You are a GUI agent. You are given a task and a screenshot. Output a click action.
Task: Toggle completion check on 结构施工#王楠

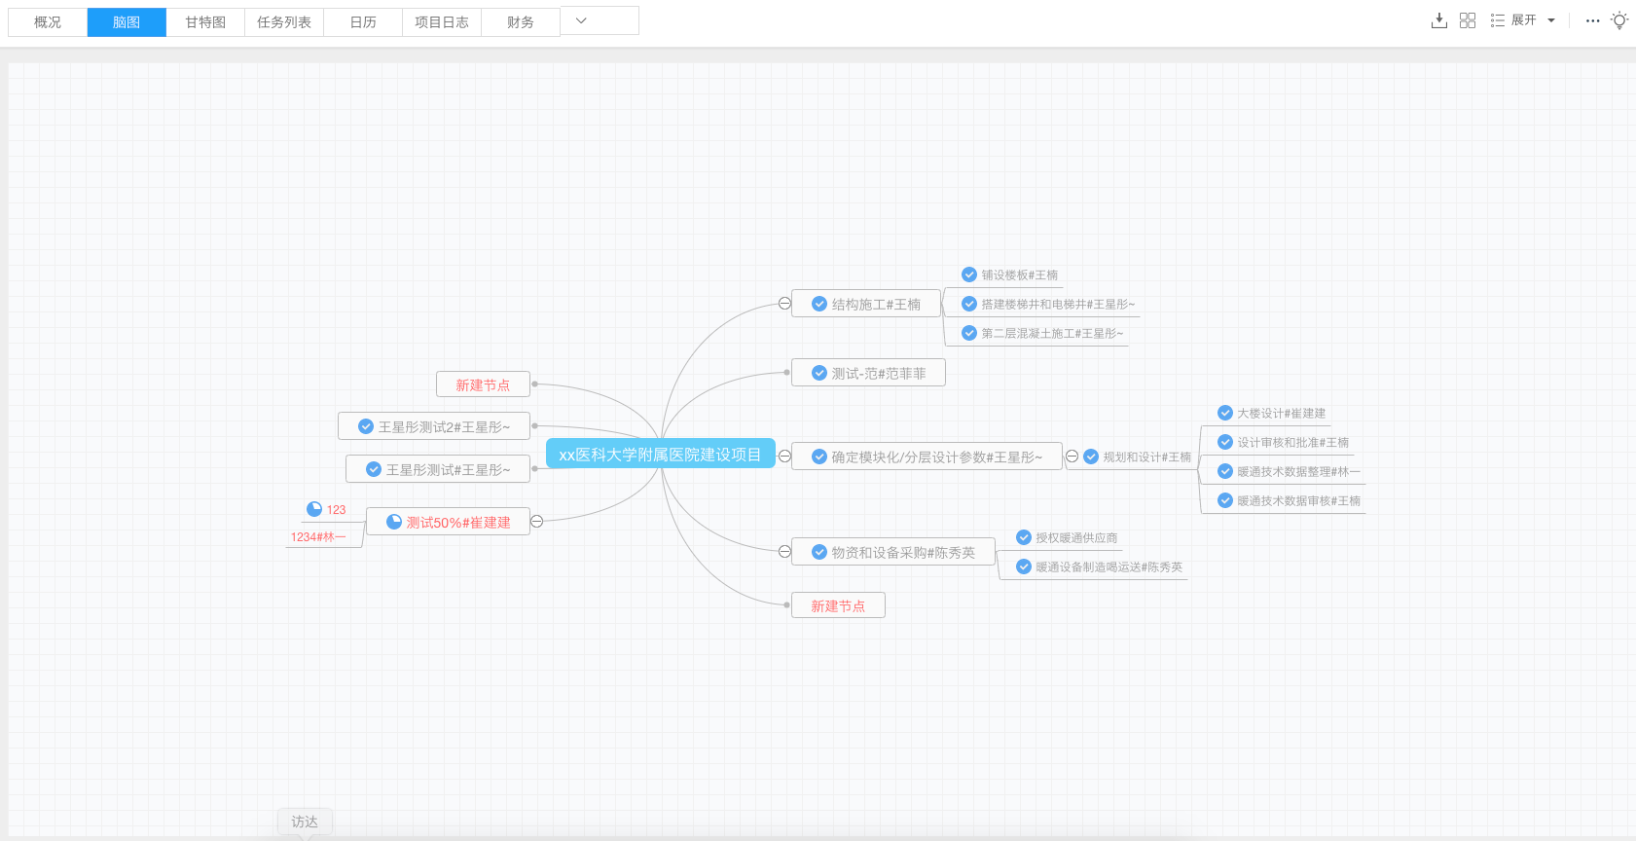tap(819, 304)
